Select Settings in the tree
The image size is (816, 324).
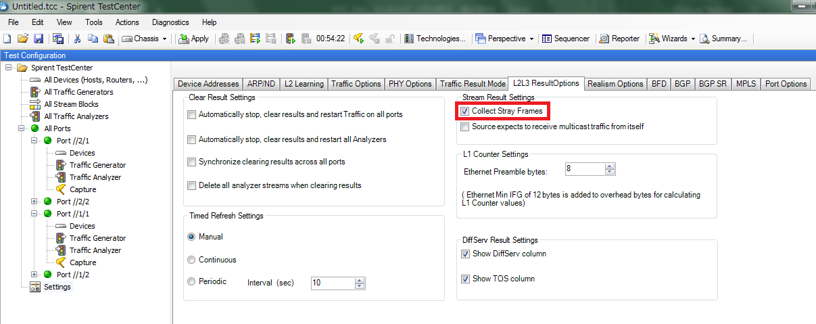[57, 287]
